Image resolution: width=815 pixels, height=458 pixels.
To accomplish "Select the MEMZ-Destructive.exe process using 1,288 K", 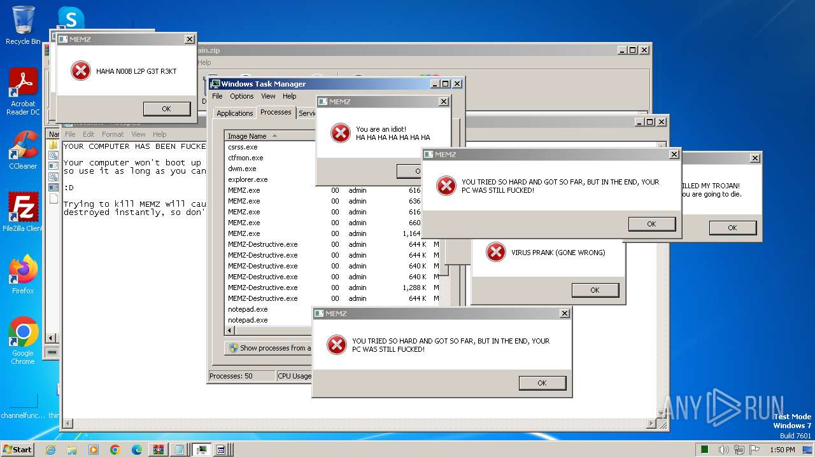I will coord(331,288).
